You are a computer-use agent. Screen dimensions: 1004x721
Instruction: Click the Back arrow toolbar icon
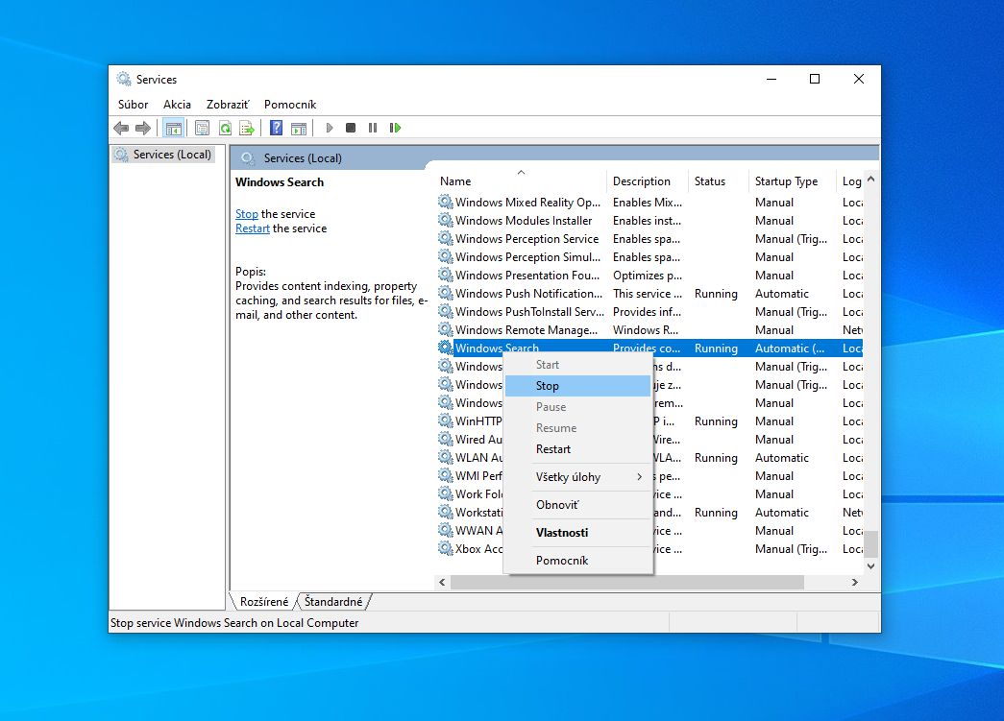point(121,128)
